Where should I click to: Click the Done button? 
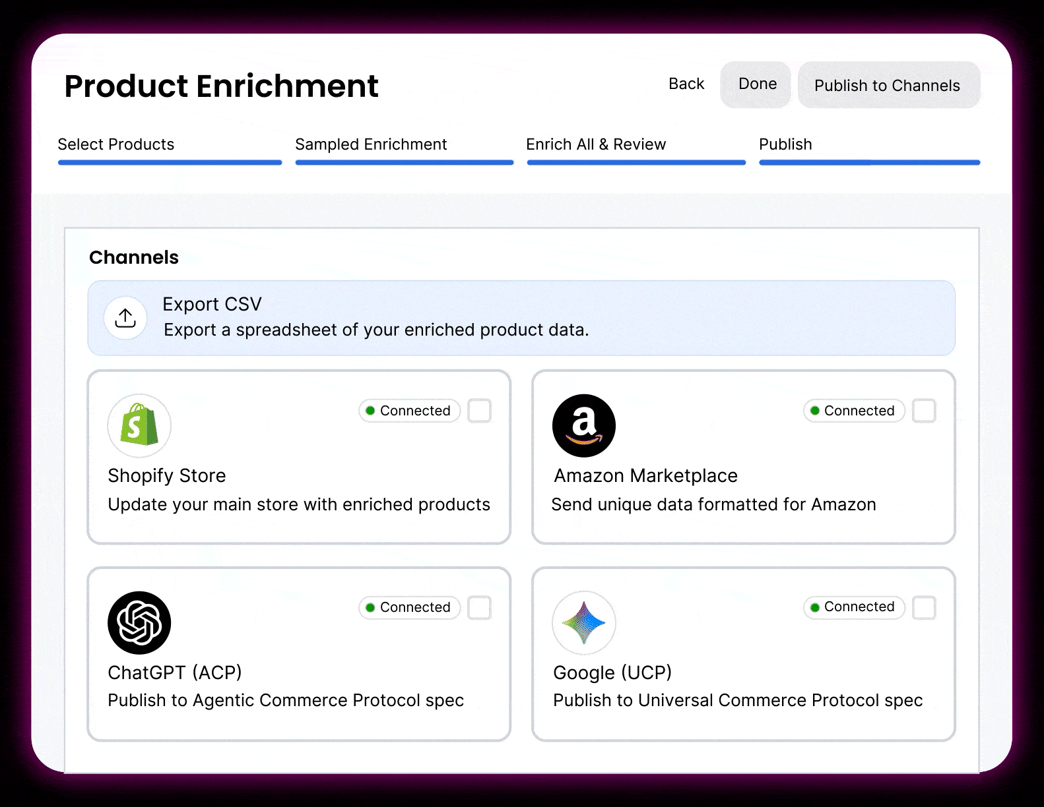tap(756, 84)
